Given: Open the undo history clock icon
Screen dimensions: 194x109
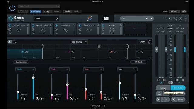Looking at the screenshot, I should pyautogui.click(x=171, y=18).
